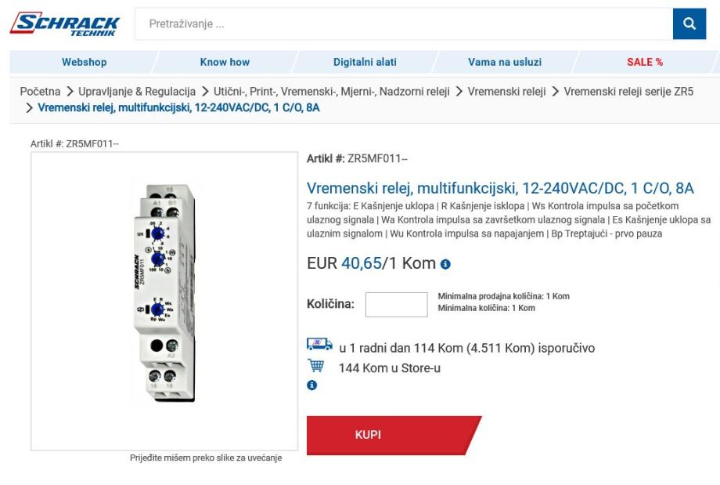Open the Know how tab
This screenshot has width=720, height=485.
[225, 62]
